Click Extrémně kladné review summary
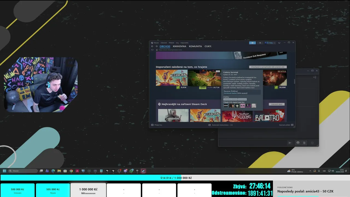Screen dimensions: 350x197 (230, 93)
